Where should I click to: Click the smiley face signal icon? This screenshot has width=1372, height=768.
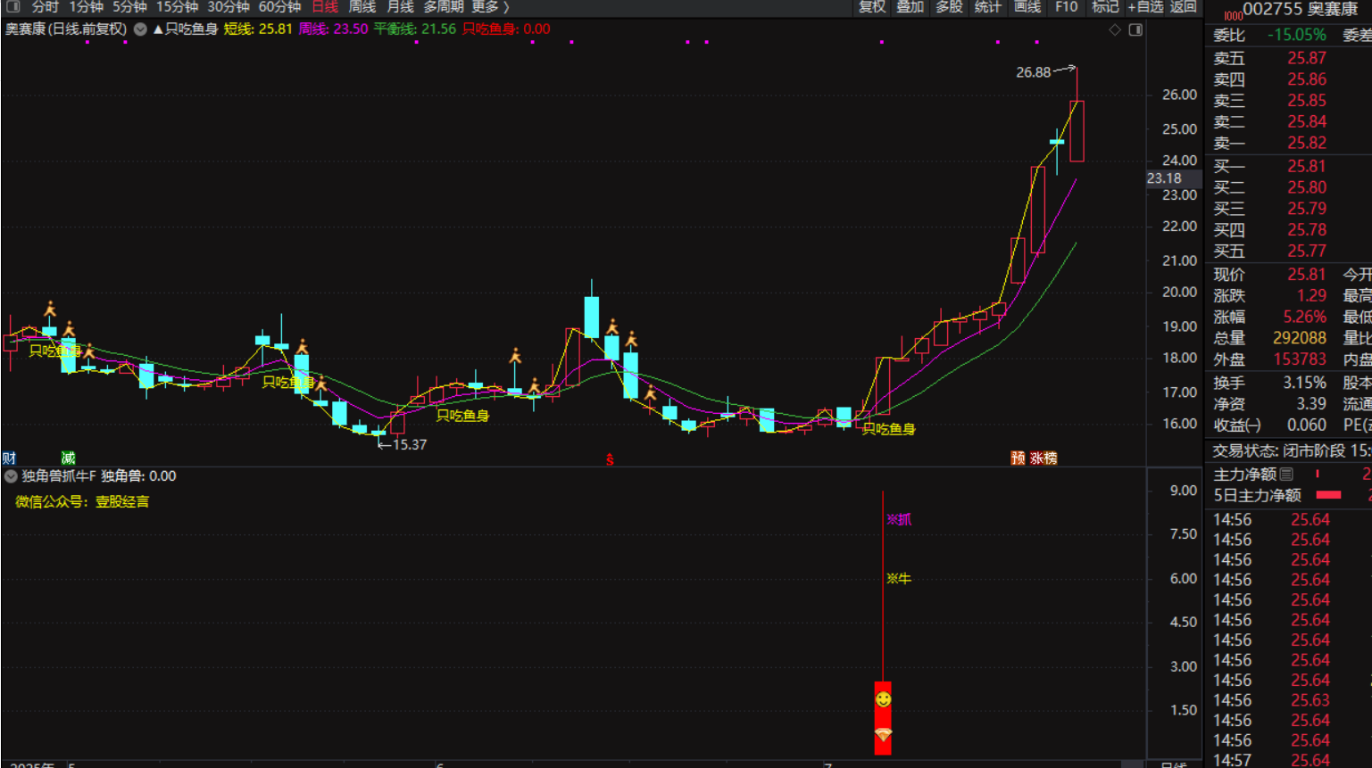point(883,699)
